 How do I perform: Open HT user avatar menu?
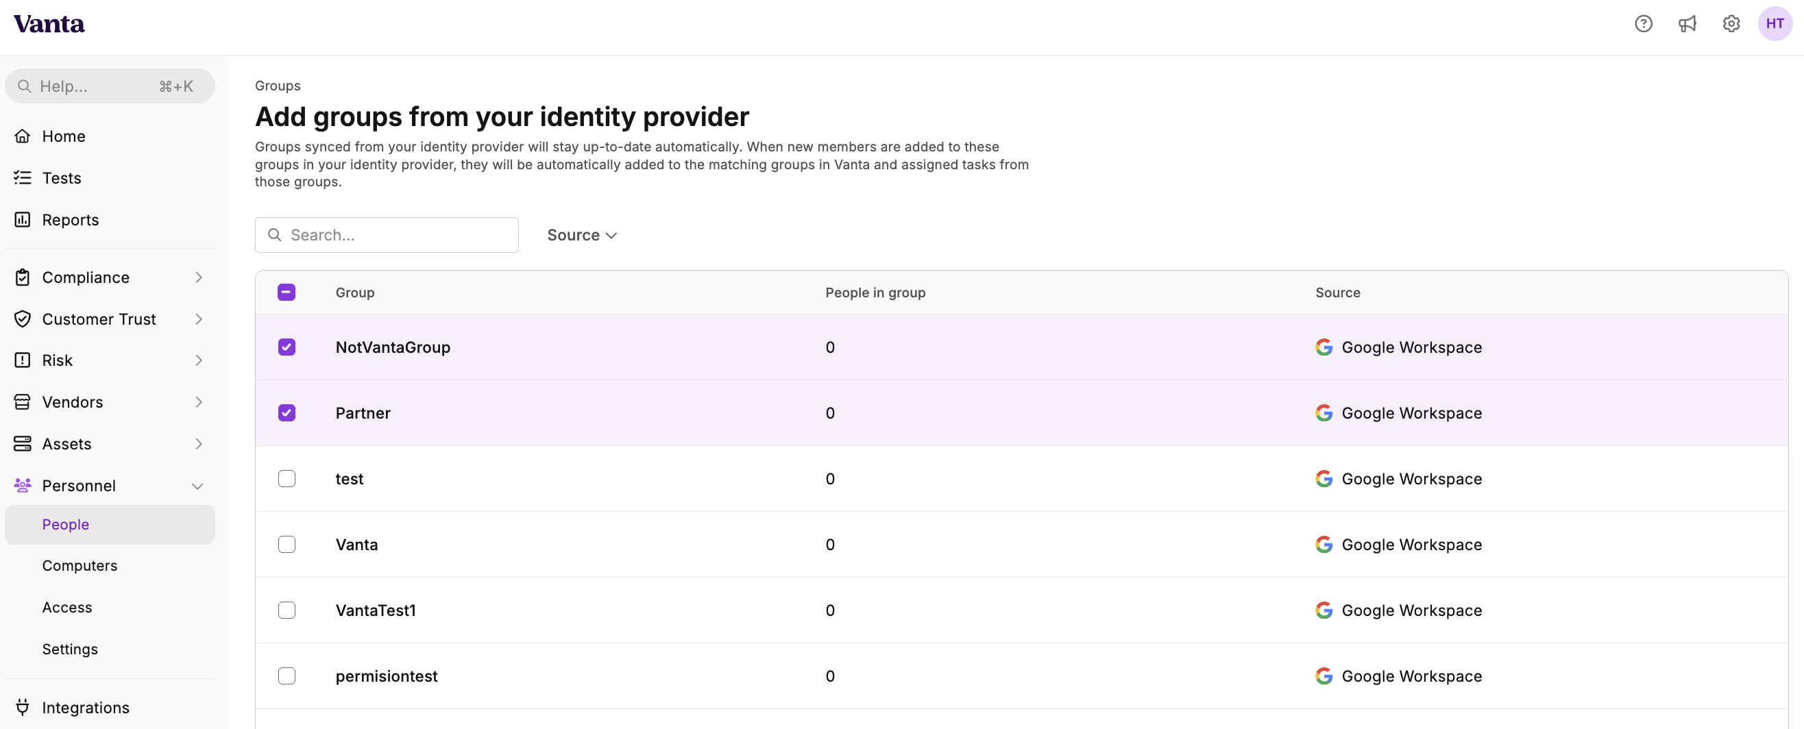[1774, 24]
